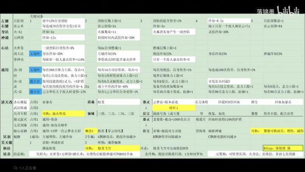The width and height of the screenshot is (305, 172).
Task: Click the cell C飘渺充能时间减少
Action: (x=222, y=137)
